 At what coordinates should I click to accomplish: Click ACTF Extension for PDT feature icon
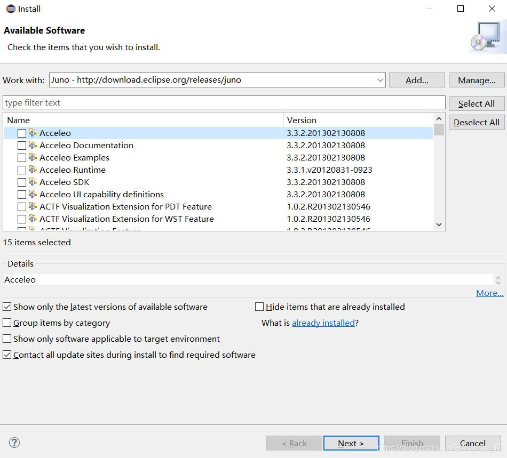click(x=33, y=206)
